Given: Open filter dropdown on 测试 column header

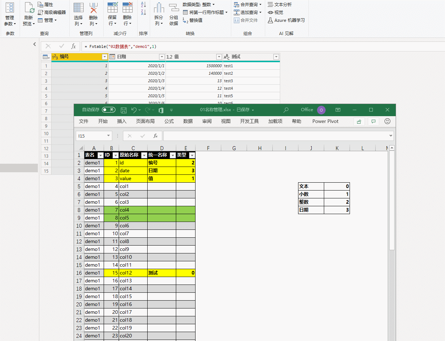Looking at the screenshot, I should pos(276,57).
